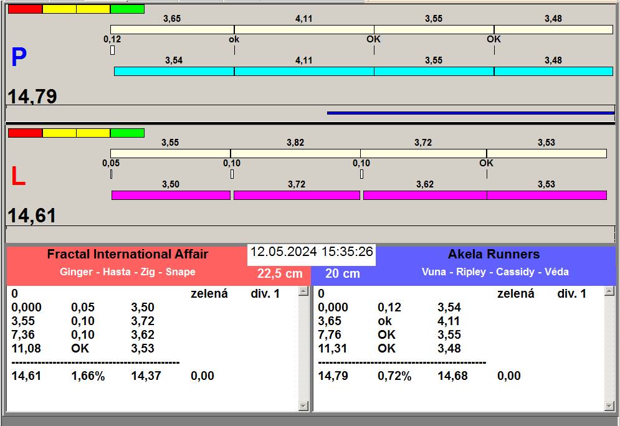Click the Ginger - Hasta - Zig - Snape lineup
The height and width of the screenshot is (426, 620).
tap(127, 272)
